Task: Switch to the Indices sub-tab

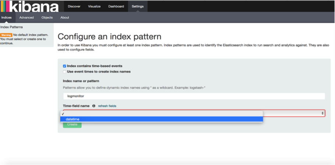Action: pos(7,18)
